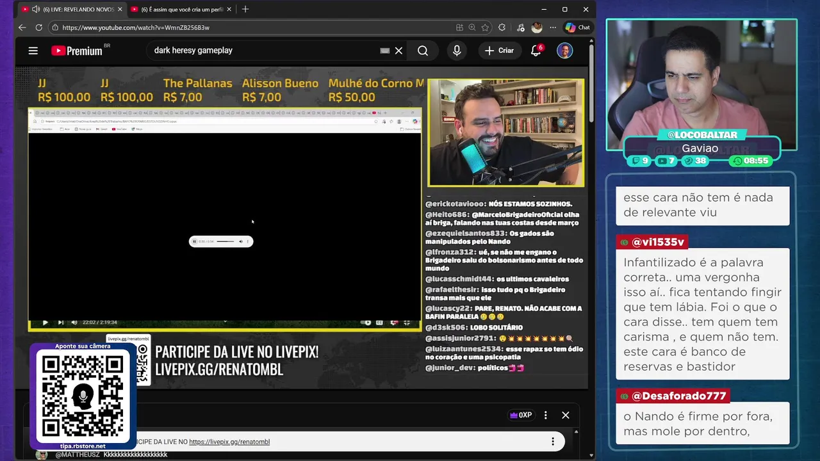Toggle subtitles CC button in the player
The width and height of the screenshot is (820, 461).
[380, 322]
